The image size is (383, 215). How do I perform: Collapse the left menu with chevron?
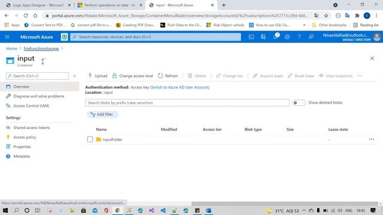(x=74, y=76)
